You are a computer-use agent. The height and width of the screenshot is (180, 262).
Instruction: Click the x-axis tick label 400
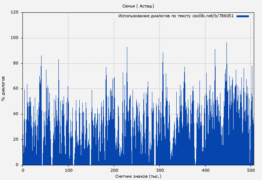click(x=205, y=170)
